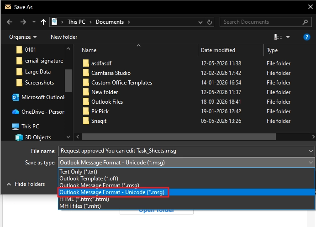Click the This PC monitor icon
316x227 pixels.
click(16, 127)
